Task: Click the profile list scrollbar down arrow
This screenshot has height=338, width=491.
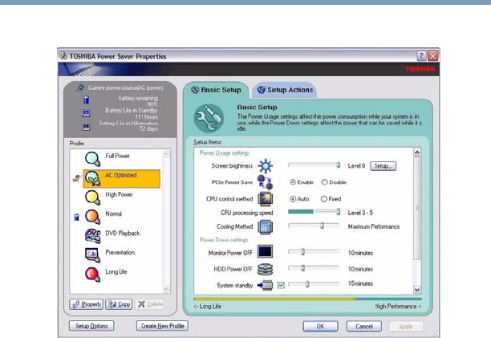Action: [x=165, y=289]
